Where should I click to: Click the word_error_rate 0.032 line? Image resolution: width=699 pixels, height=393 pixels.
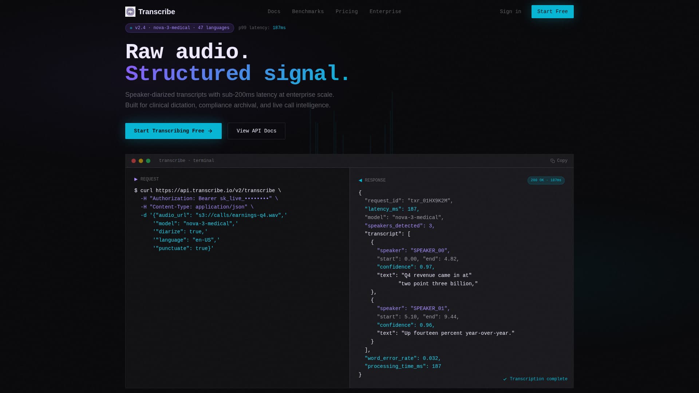[403, 358]
